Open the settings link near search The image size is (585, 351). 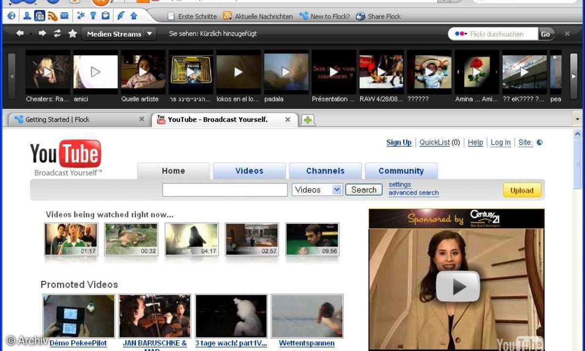coord(400,185)
